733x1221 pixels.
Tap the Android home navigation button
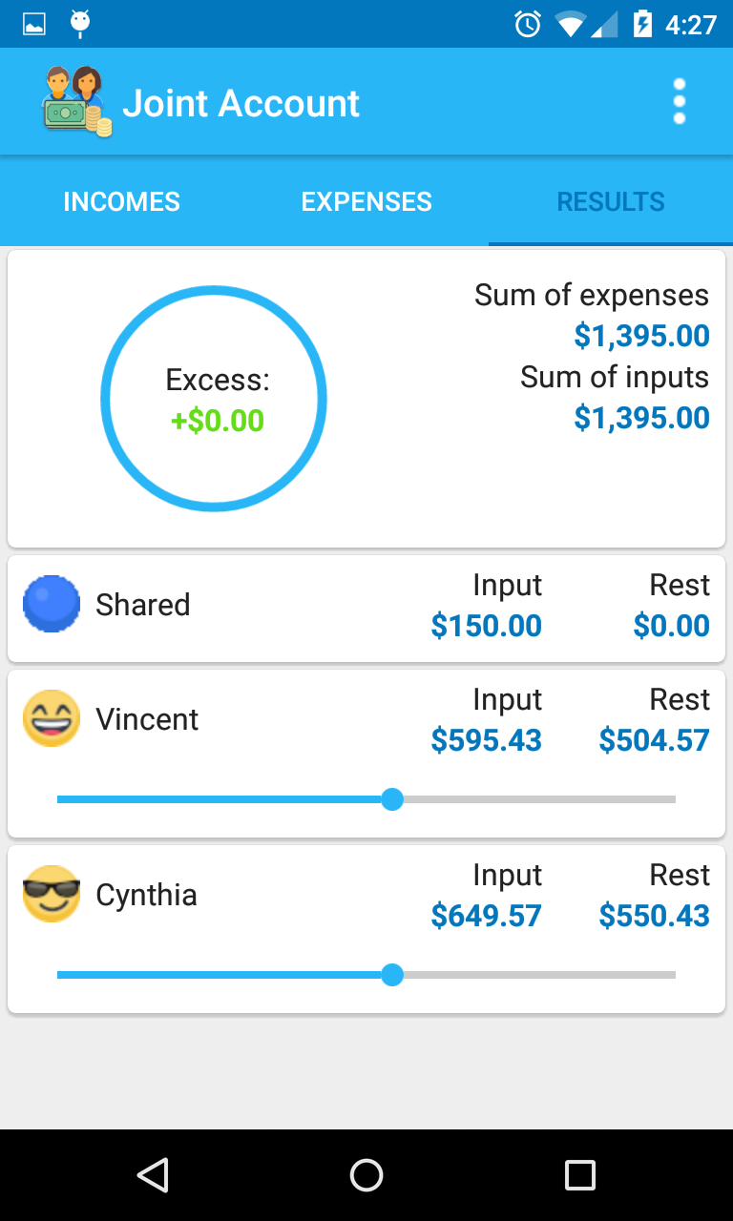(366, 1175)
